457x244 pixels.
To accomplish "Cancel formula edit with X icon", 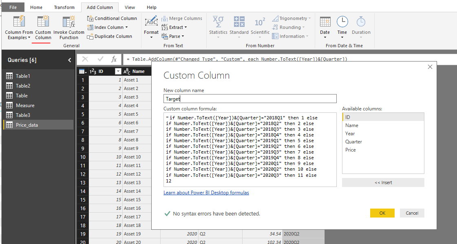I will tap(85, 59).
